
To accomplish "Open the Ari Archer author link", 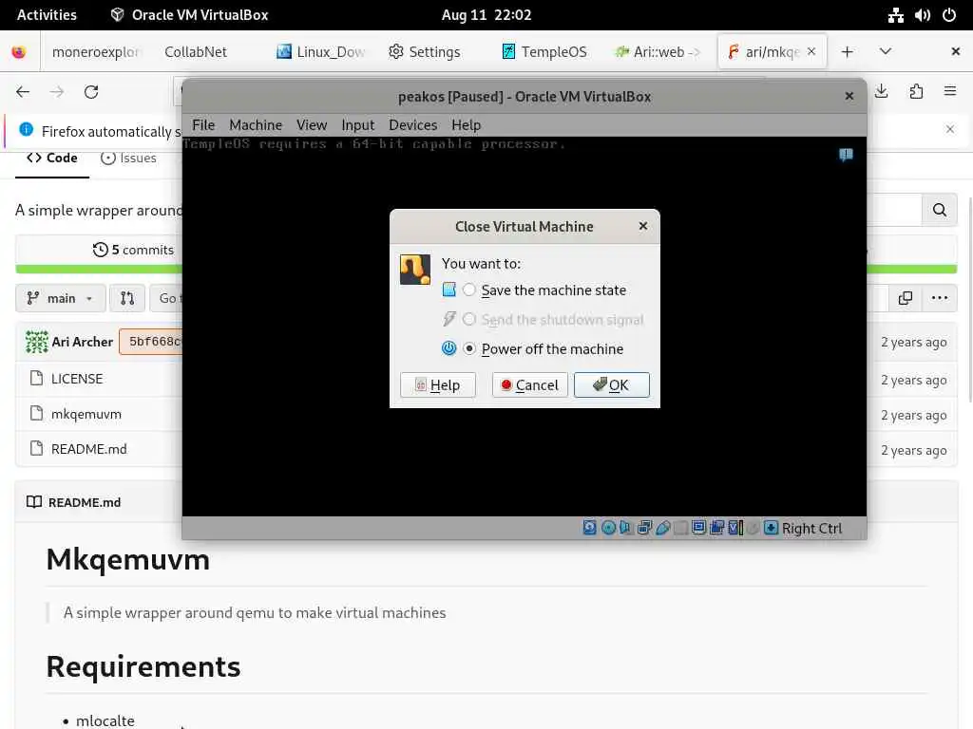I will coord(82,342).
